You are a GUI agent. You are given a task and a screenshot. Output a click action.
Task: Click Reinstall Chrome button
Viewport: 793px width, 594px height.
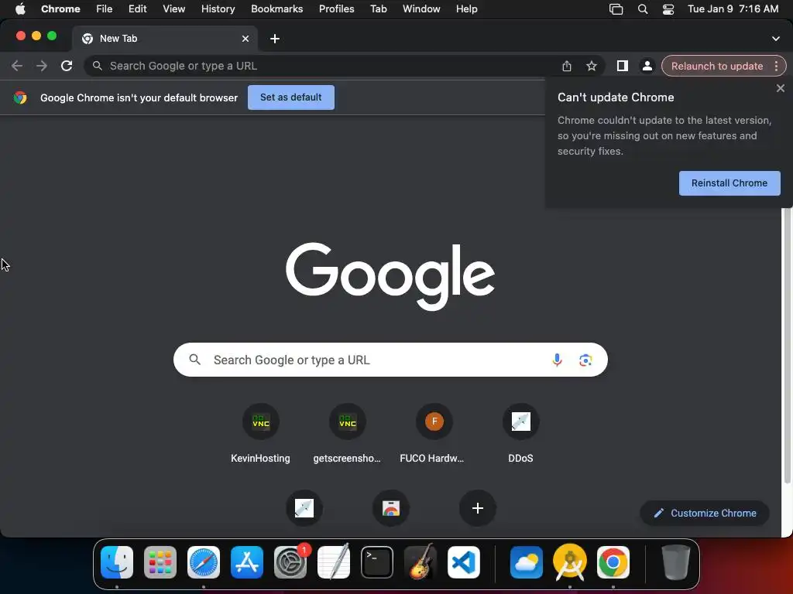729,183
